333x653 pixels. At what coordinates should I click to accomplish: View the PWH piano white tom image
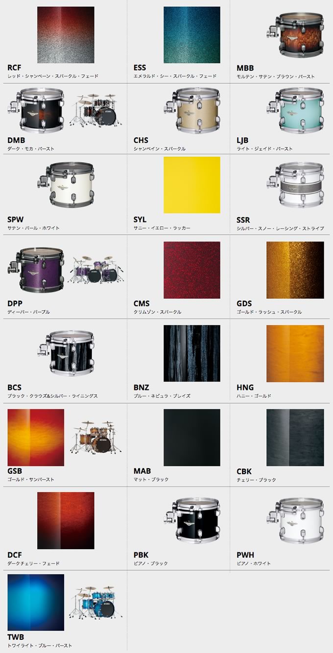click(x=295, y=520)
